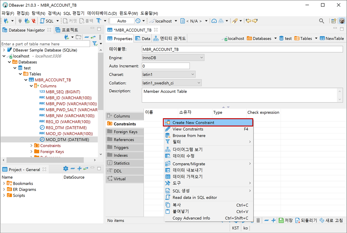Select the Scripts project folder
Viewport: 347px width, 233px height.
point(16,195)
